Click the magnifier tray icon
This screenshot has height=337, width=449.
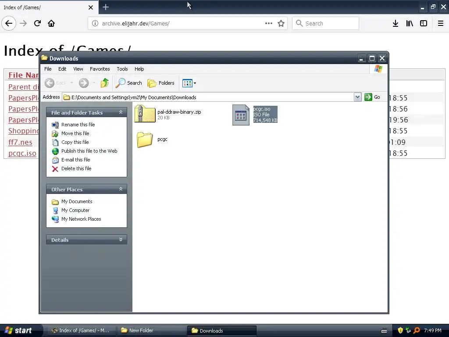(x=417, y=330)
